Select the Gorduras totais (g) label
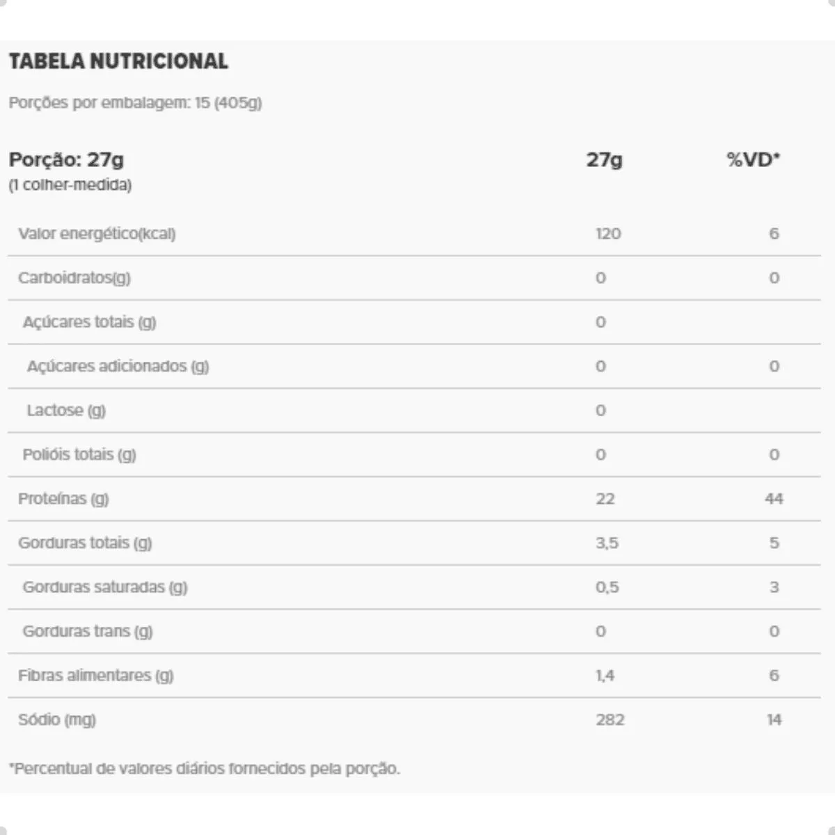This screenshot has width=835, height=835. coord(85,543)
